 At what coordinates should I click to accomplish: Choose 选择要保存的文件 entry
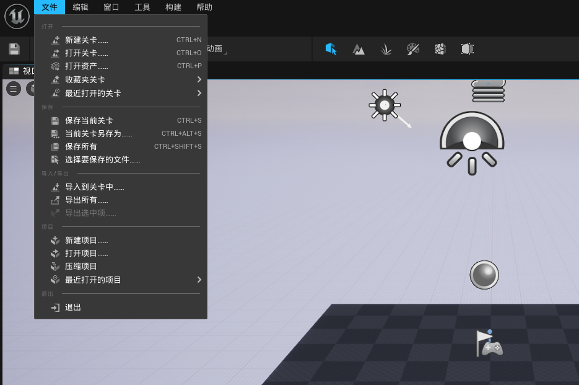[x=121, y=160]
